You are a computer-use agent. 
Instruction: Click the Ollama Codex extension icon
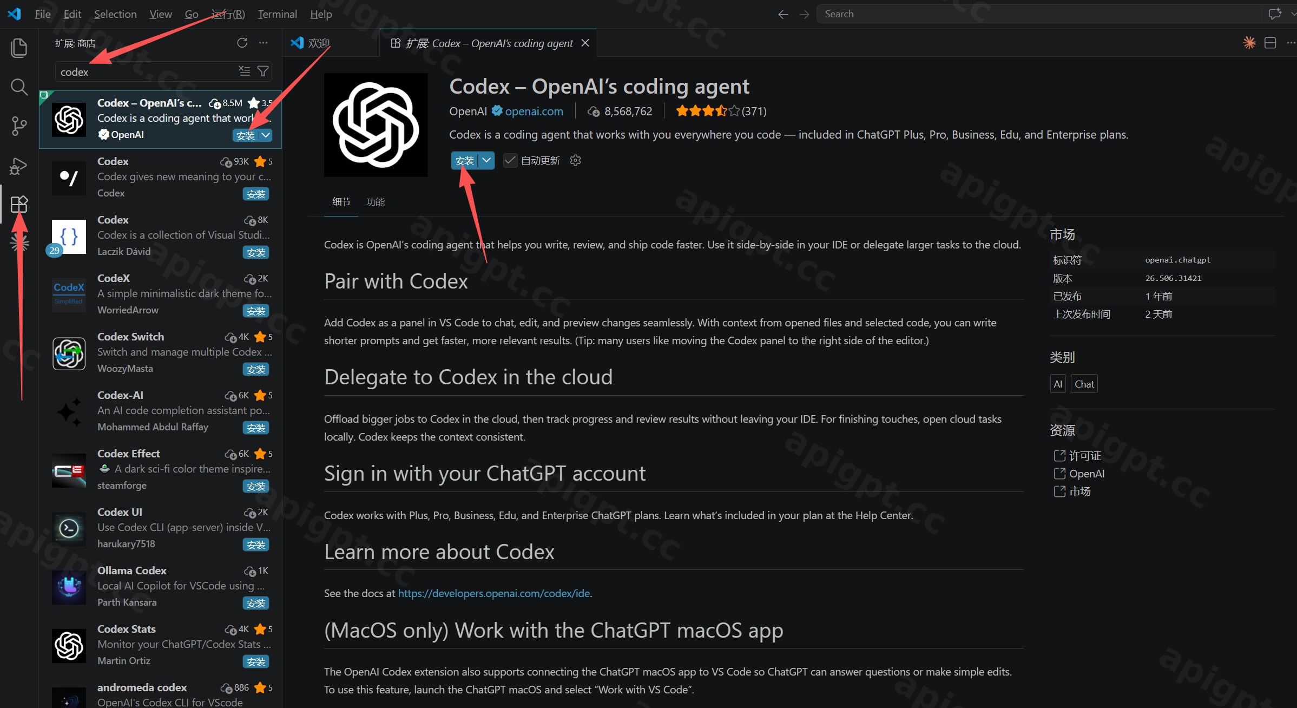(x=69, y=587)
